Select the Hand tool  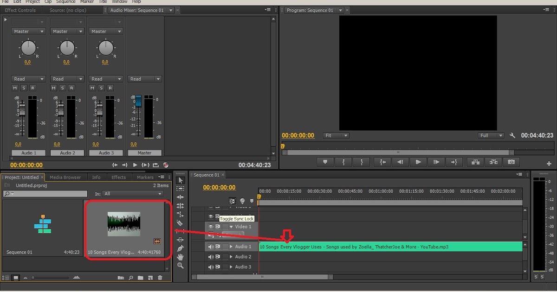point(180,256)
